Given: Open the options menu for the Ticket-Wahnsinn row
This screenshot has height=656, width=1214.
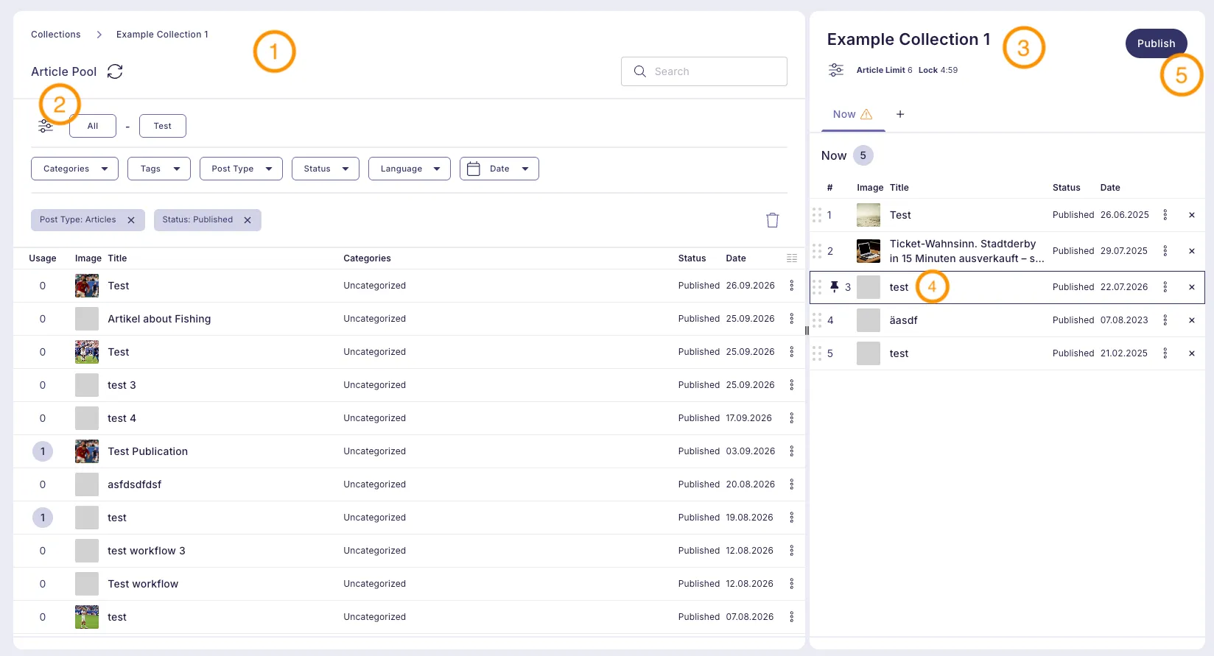Looking at the screenshot, I should coord(1165,251).
